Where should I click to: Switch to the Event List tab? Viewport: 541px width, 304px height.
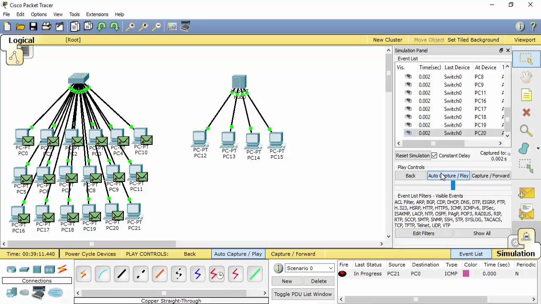pyautogui.click(x=471, y=254)
